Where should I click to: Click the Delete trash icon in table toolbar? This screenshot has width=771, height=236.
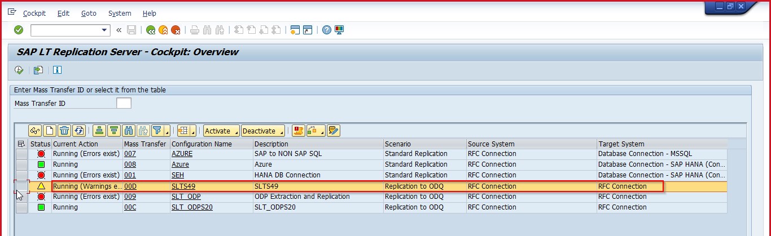(x=64, y=131)
